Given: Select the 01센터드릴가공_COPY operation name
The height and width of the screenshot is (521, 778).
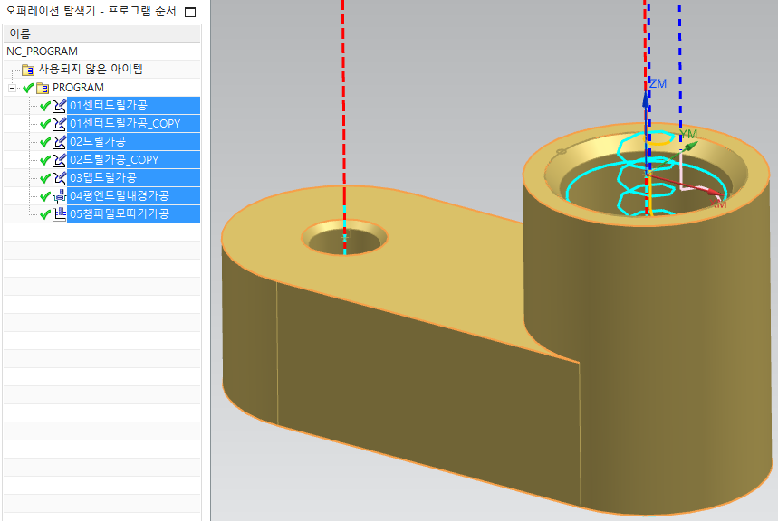Looking at the screenshot, I should pyautogui.click(x=125, y=123).
